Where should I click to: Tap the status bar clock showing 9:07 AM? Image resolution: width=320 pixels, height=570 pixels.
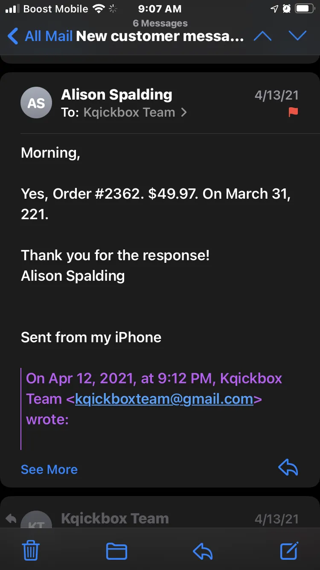(160, 9)
